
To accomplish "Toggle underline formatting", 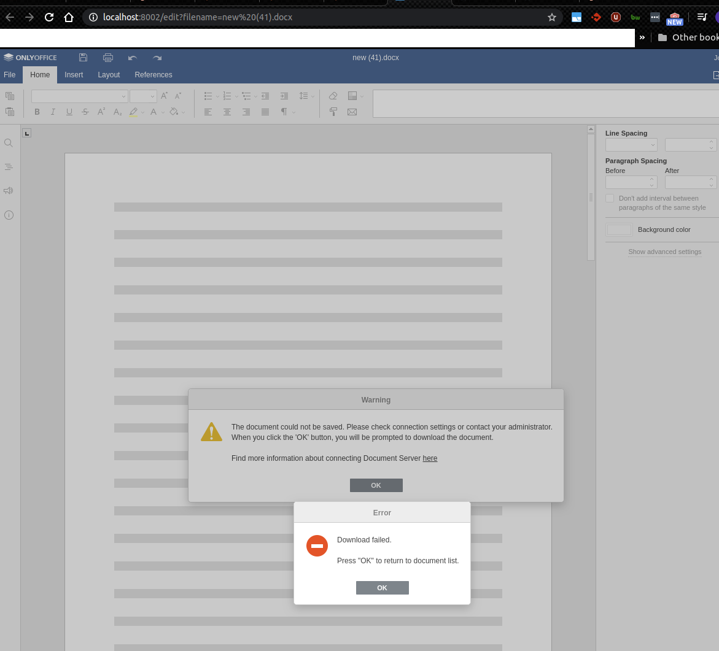I will click(69, 112).
